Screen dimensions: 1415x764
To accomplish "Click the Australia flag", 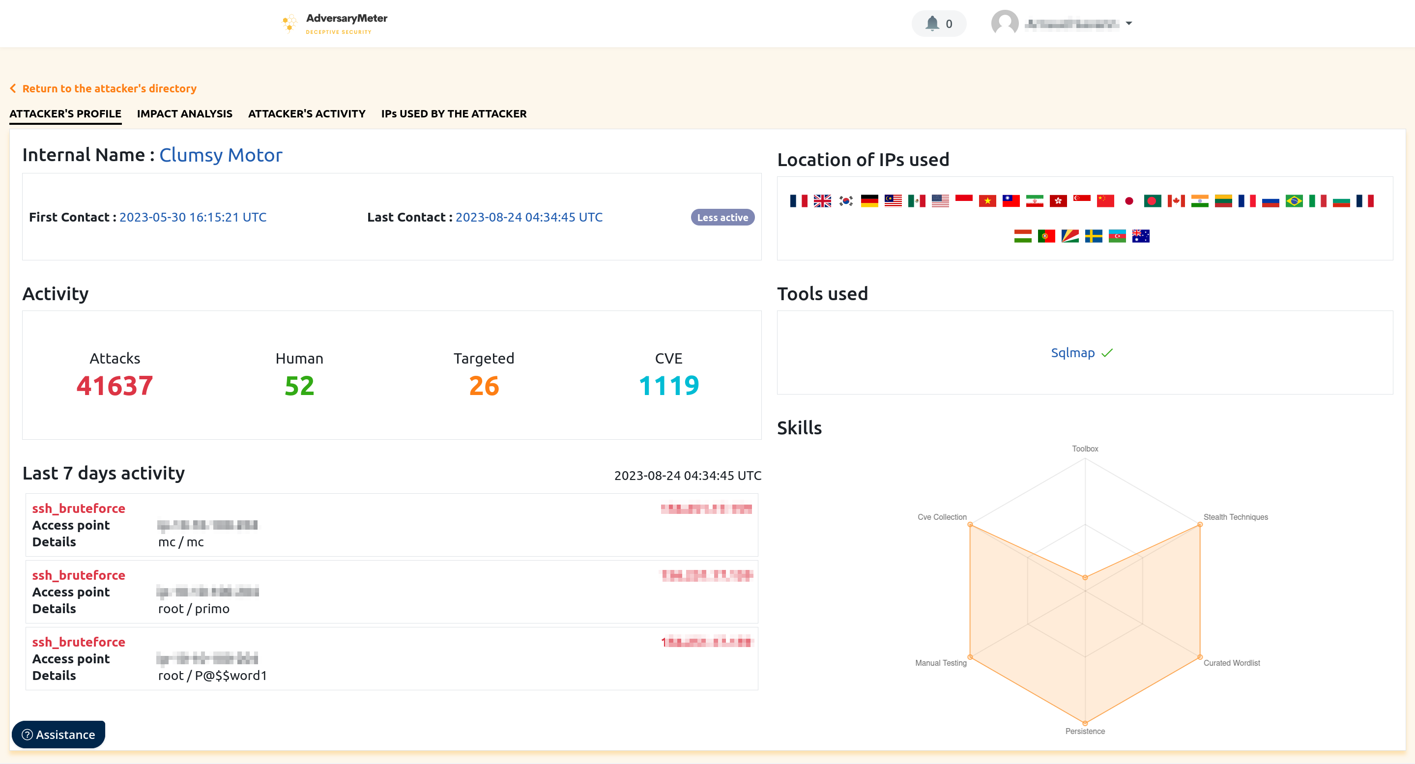I will pos(1141,236).
